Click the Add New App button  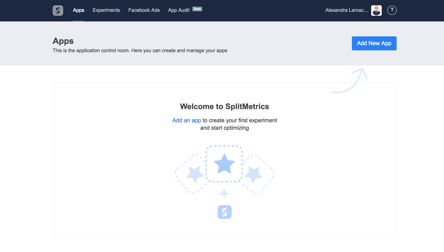point(374,43)
